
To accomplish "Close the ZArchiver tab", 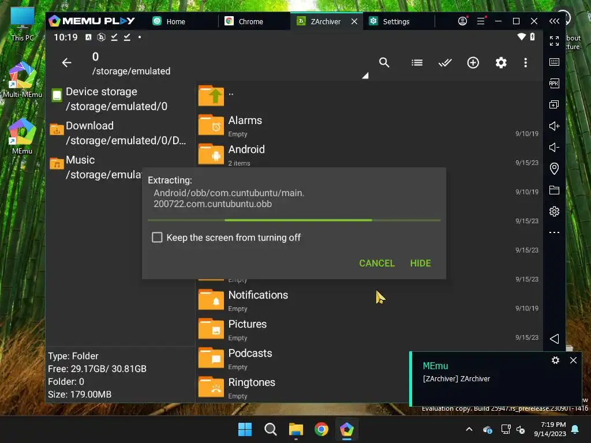I will pos(354,21).
